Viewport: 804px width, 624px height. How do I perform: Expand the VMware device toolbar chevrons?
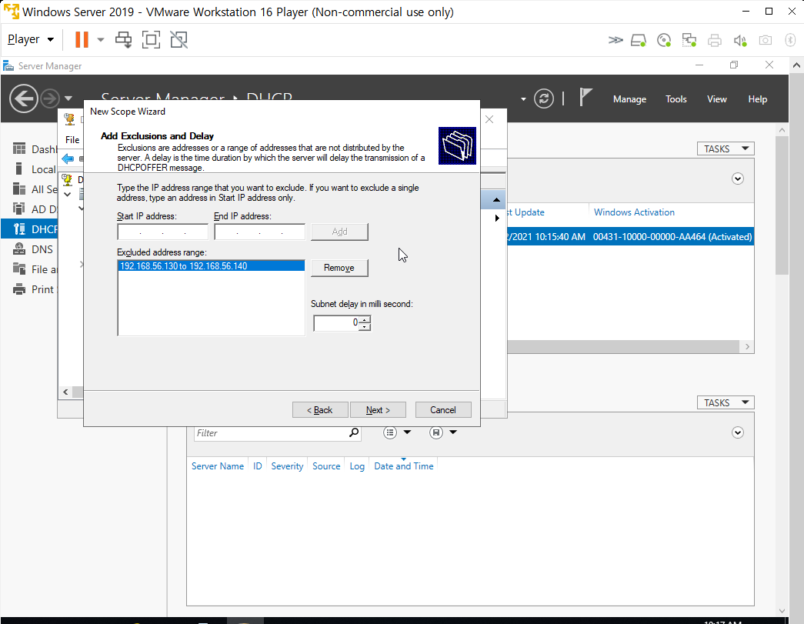(616, 40)
